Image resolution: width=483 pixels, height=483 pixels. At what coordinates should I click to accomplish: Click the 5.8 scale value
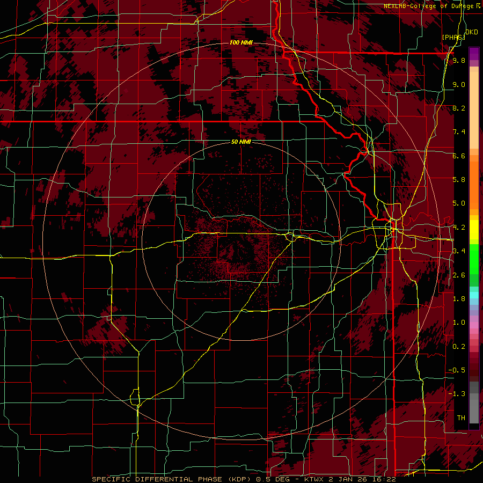(x=459, y=180)
